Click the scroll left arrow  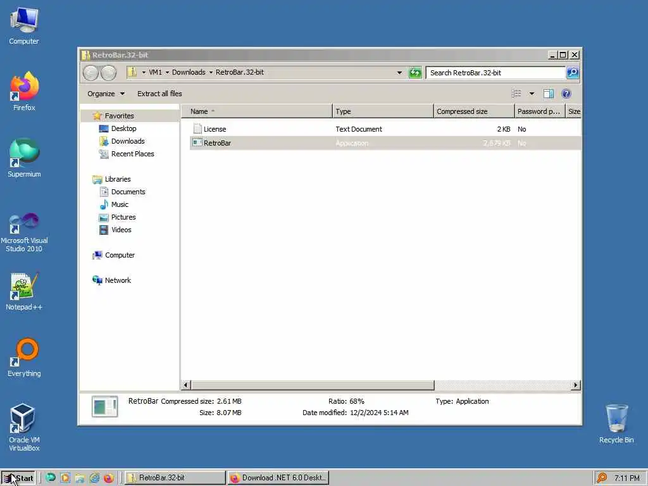185,385
